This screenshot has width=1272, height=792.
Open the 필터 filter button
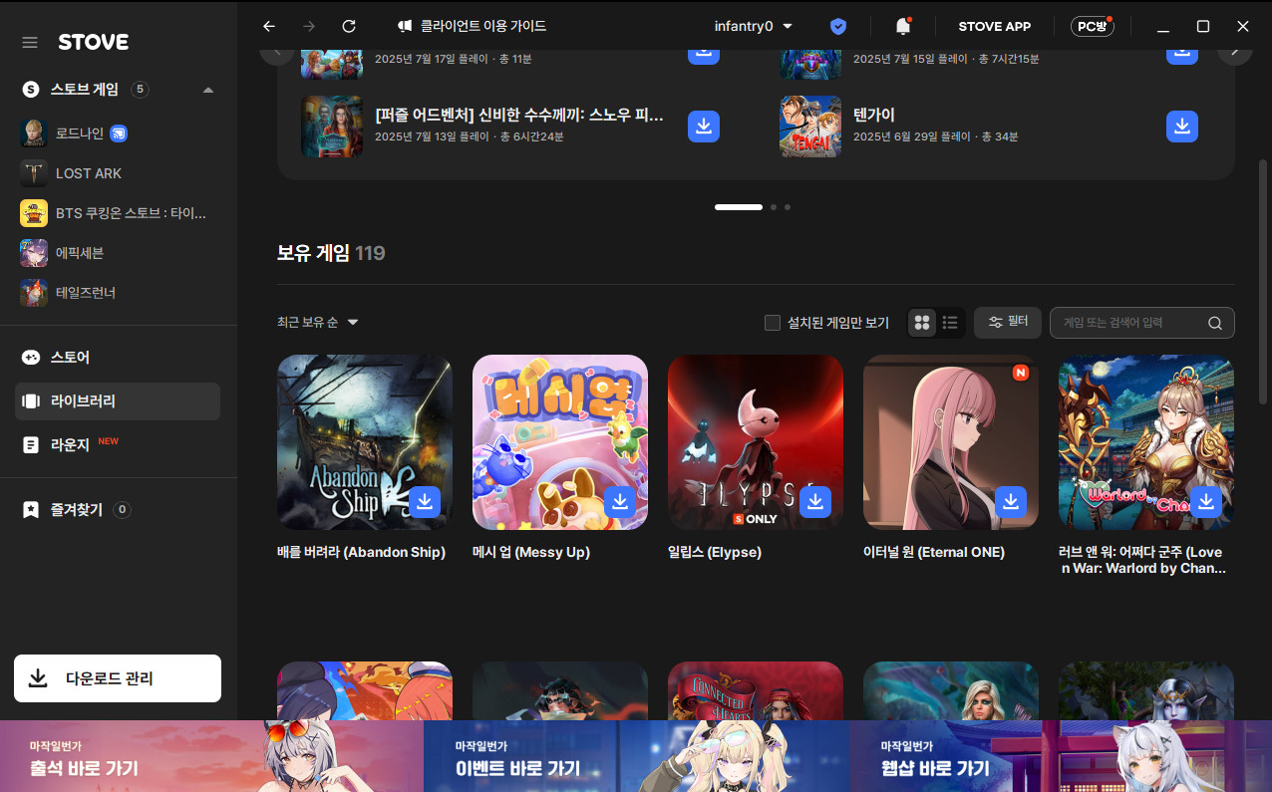pos(1008,322)
